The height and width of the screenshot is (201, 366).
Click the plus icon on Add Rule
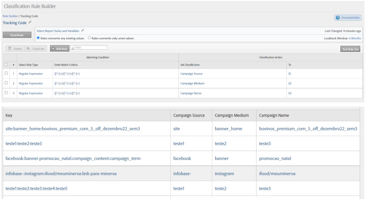coord(53,49)
